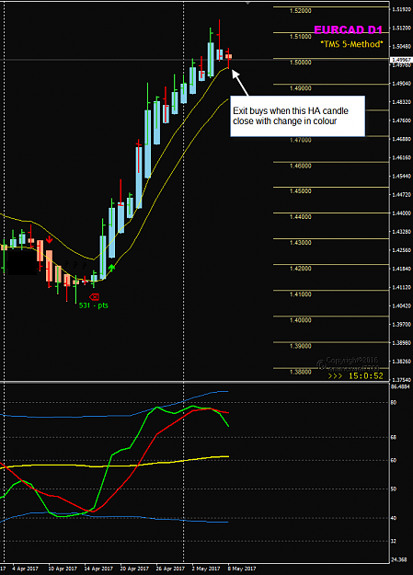The image size is (413, 575).
Task: Click the red down-arrow sell signal
Action: (49, 240)
